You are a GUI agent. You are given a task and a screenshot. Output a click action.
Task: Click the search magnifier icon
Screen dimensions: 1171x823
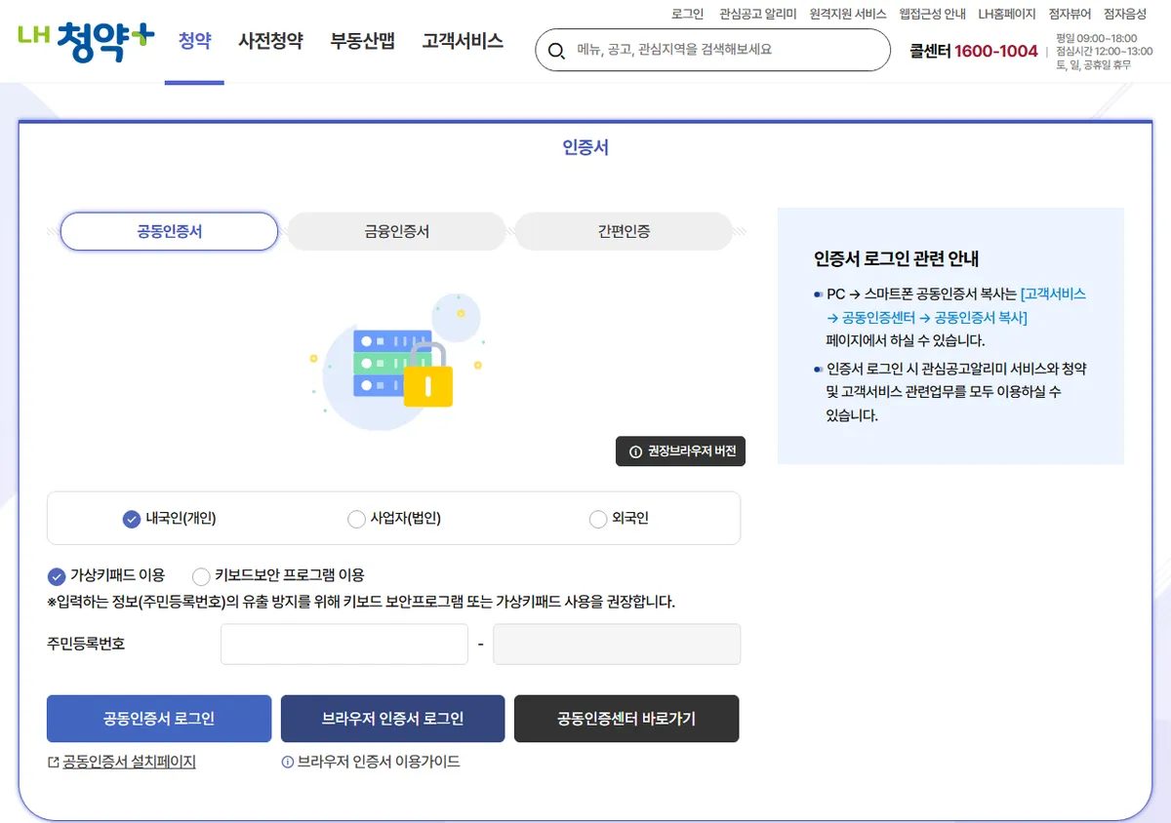tap(557, 51)
